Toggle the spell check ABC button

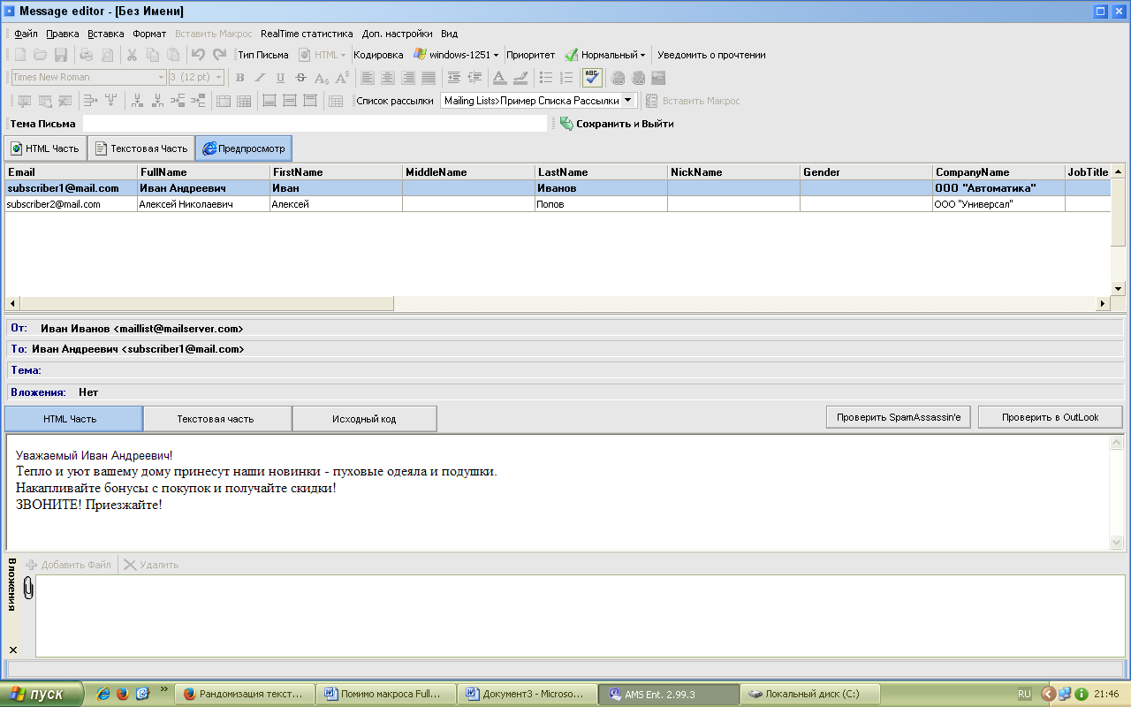click(x=592, y=78)
